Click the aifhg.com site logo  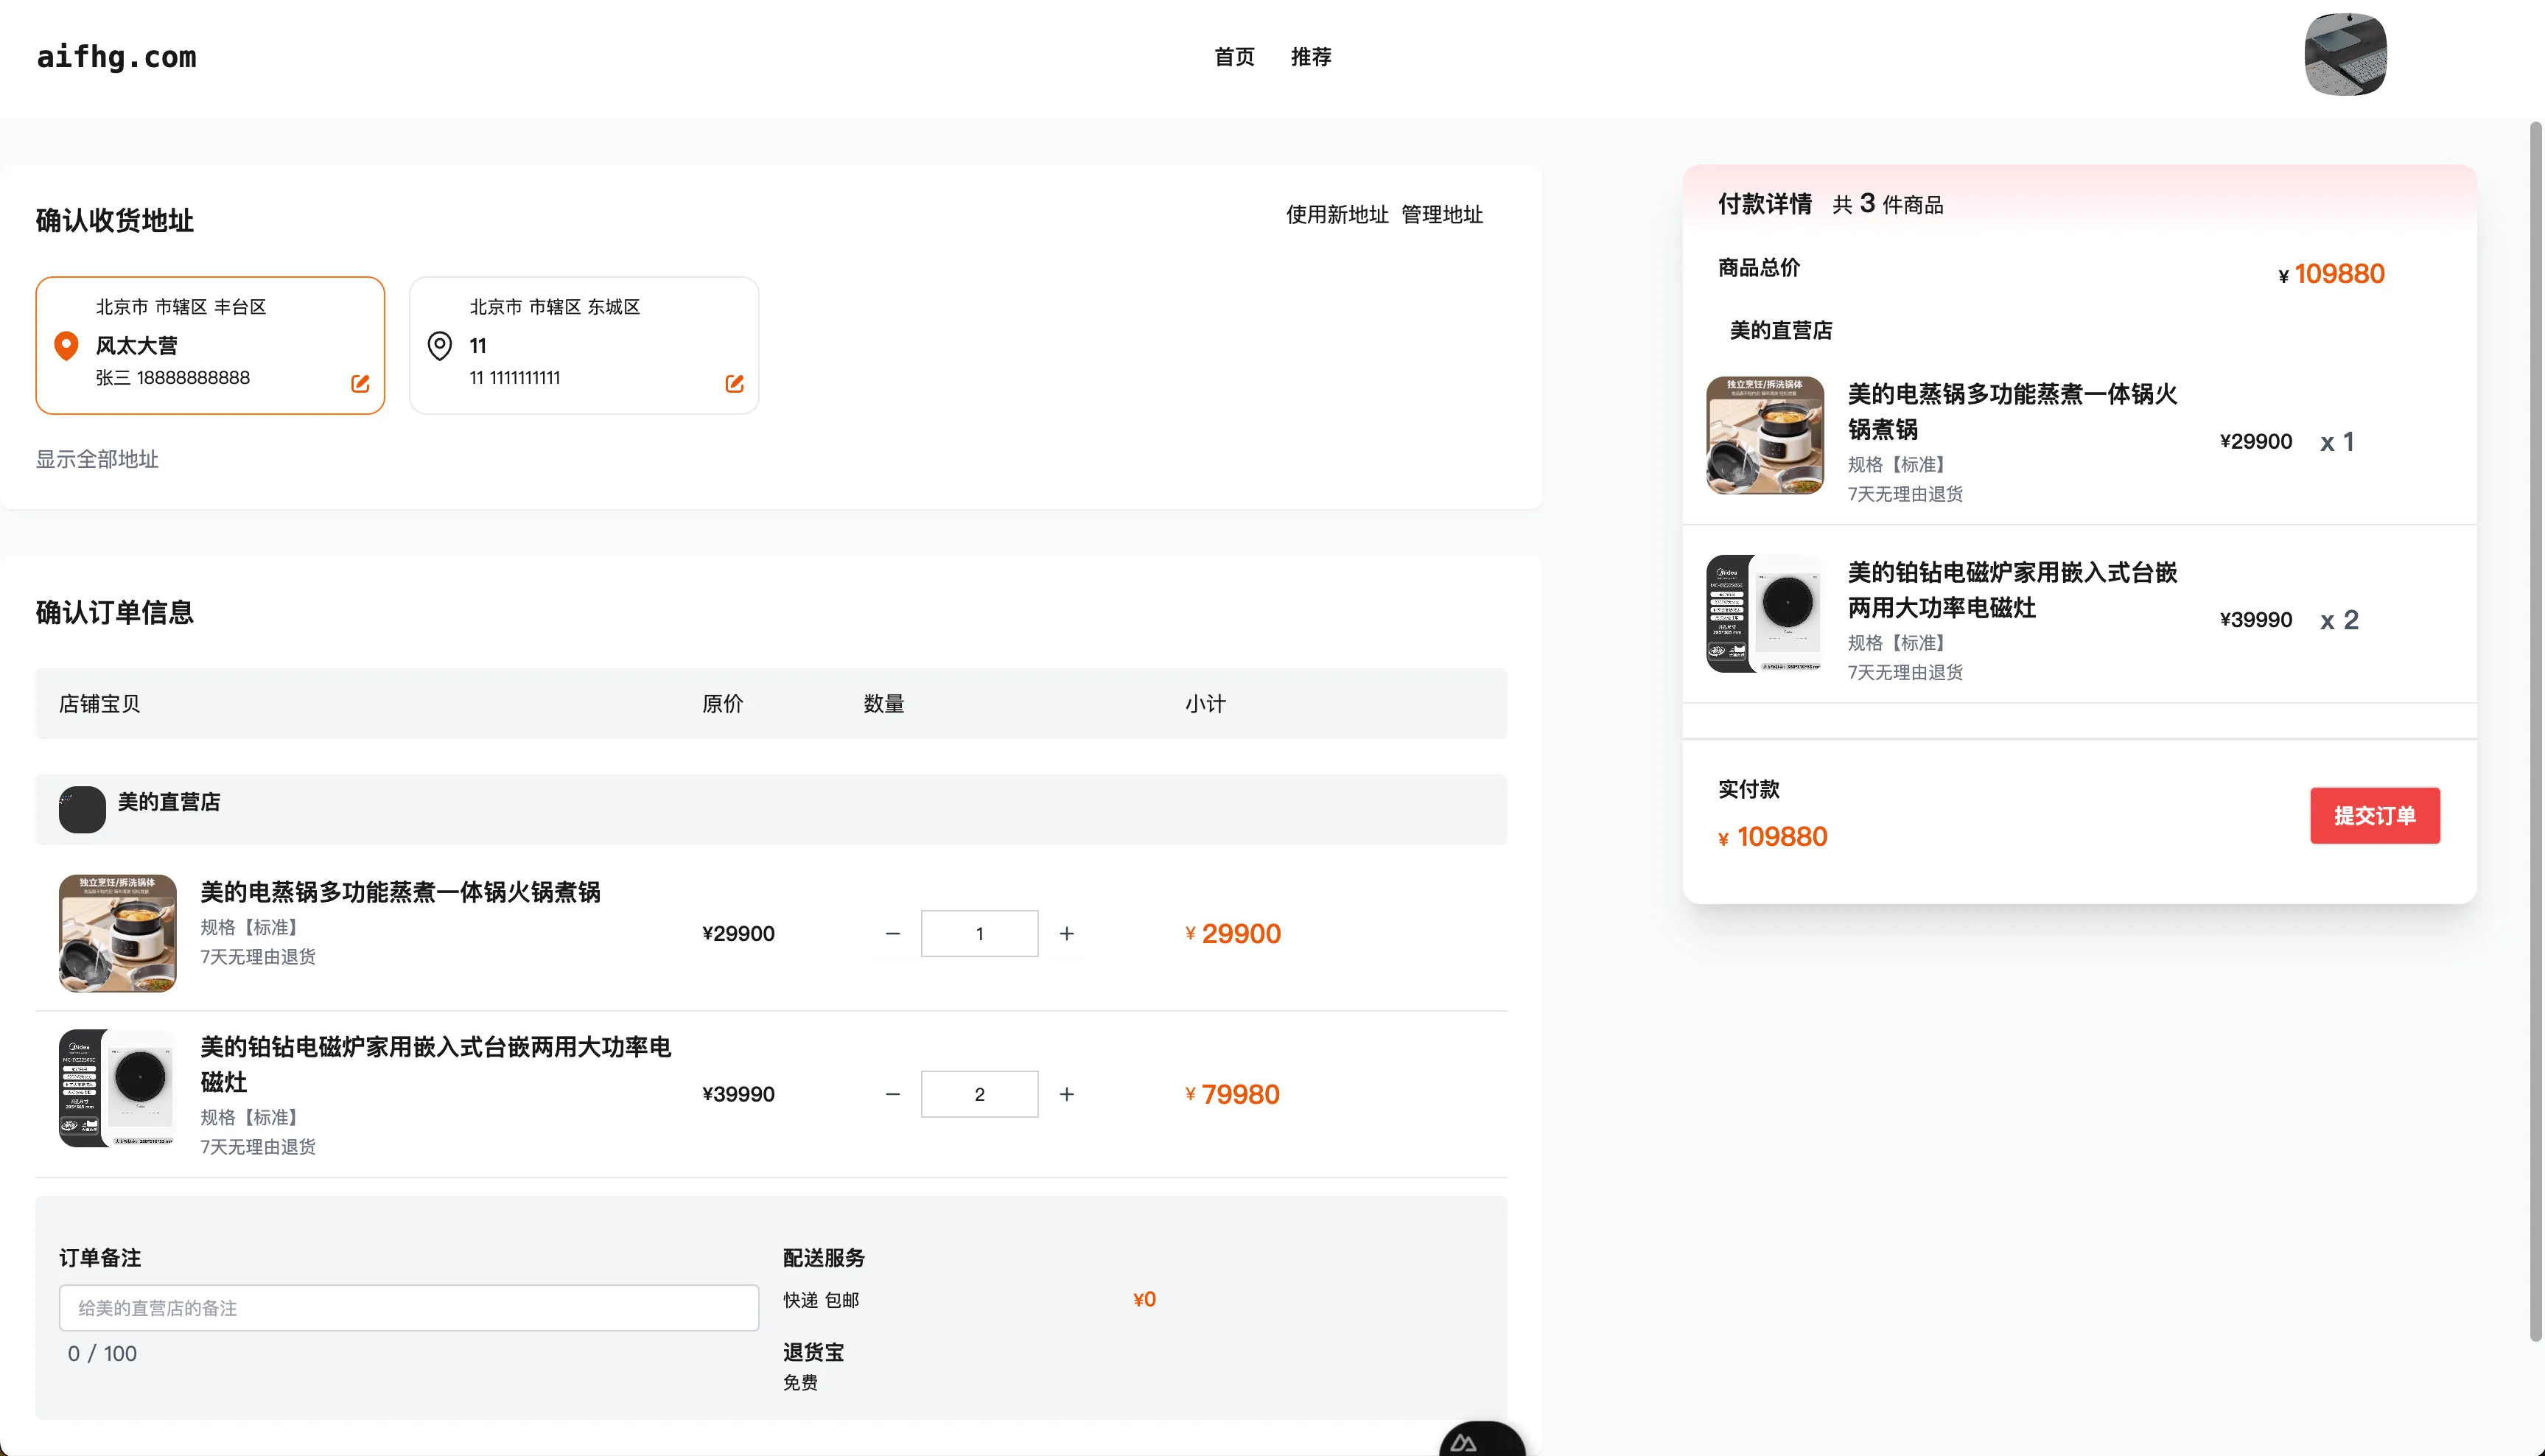pyautogui.click(x=116, y=57)
